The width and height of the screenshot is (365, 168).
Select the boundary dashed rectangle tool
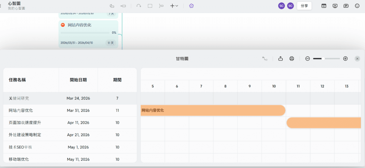tap(150, 6)
